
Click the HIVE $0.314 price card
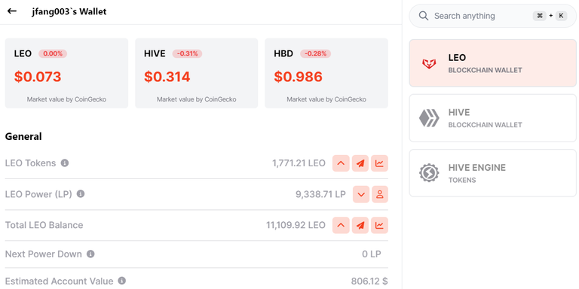click(x=197, y=73)
